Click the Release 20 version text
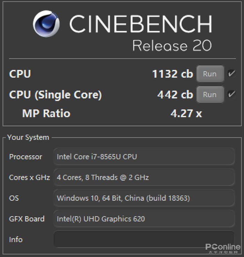244x257 pixels. pyautogui.click(x=172, y=46)
